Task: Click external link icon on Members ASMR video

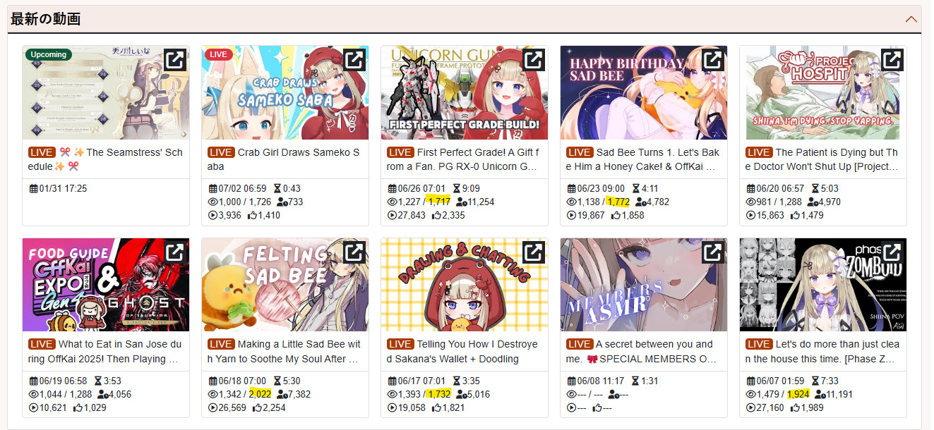Action: click(713, 252)
